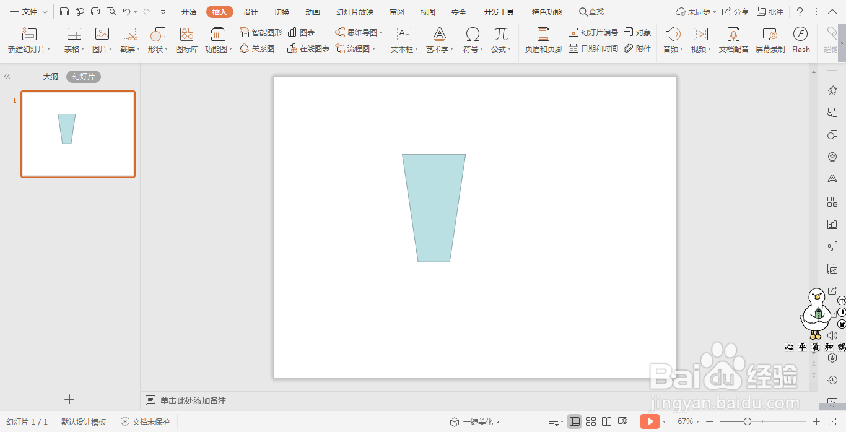
Task: Start Screen Recording (屏幕录制)
Action: (770, 40)
